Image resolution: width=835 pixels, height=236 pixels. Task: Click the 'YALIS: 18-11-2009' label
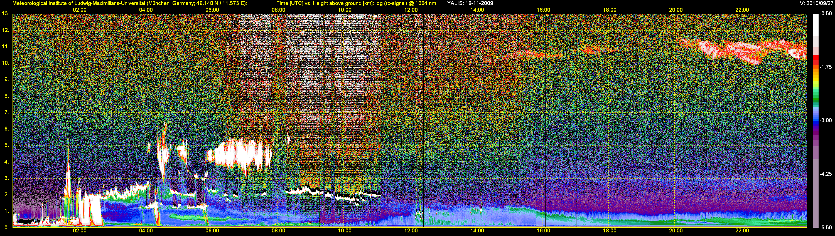[470, 3]
